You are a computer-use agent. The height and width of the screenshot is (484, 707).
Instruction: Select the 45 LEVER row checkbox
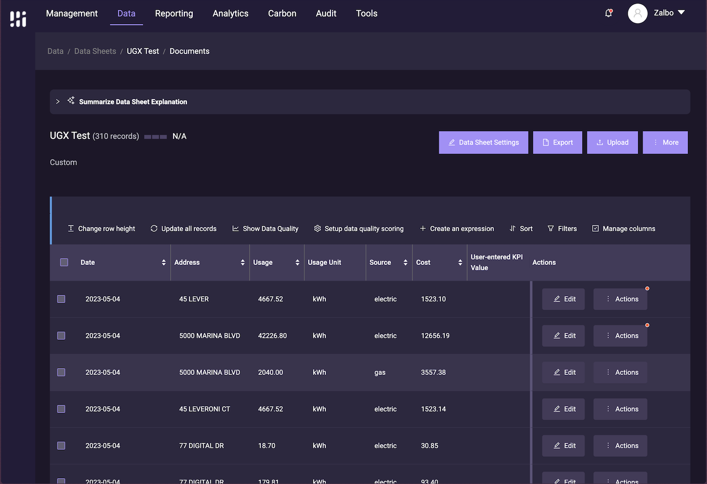click(x=61, y=299)
